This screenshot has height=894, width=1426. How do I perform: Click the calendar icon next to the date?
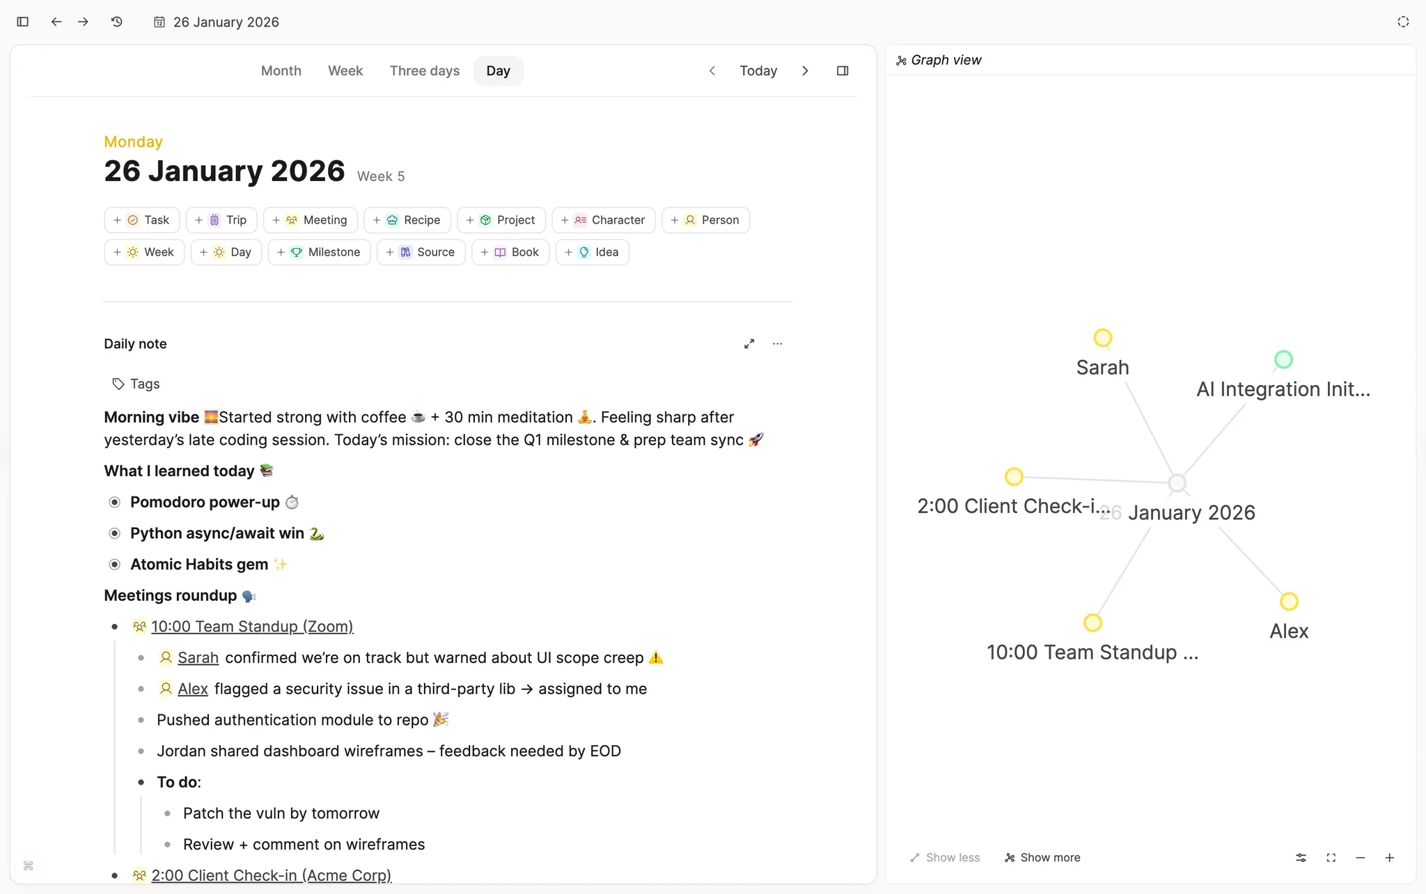tap(159, 22)
